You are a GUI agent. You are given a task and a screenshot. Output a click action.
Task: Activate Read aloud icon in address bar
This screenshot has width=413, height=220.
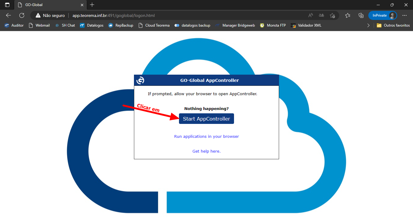pos(311,15)
